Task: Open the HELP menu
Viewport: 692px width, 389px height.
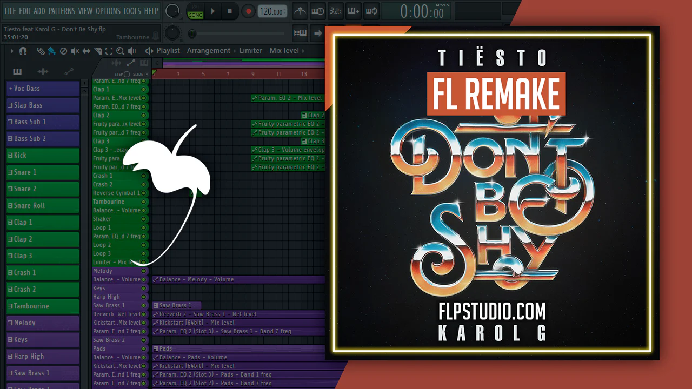Action: click(x=151, y=11)
